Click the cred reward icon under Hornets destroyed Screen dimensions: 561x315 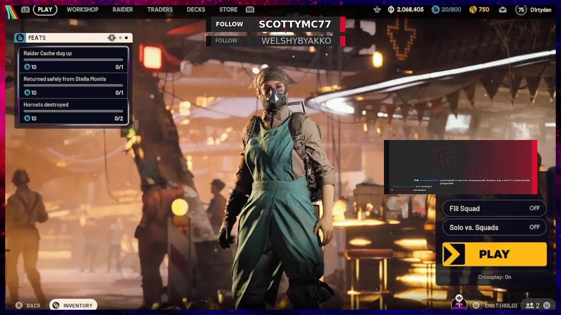(27, 119)
